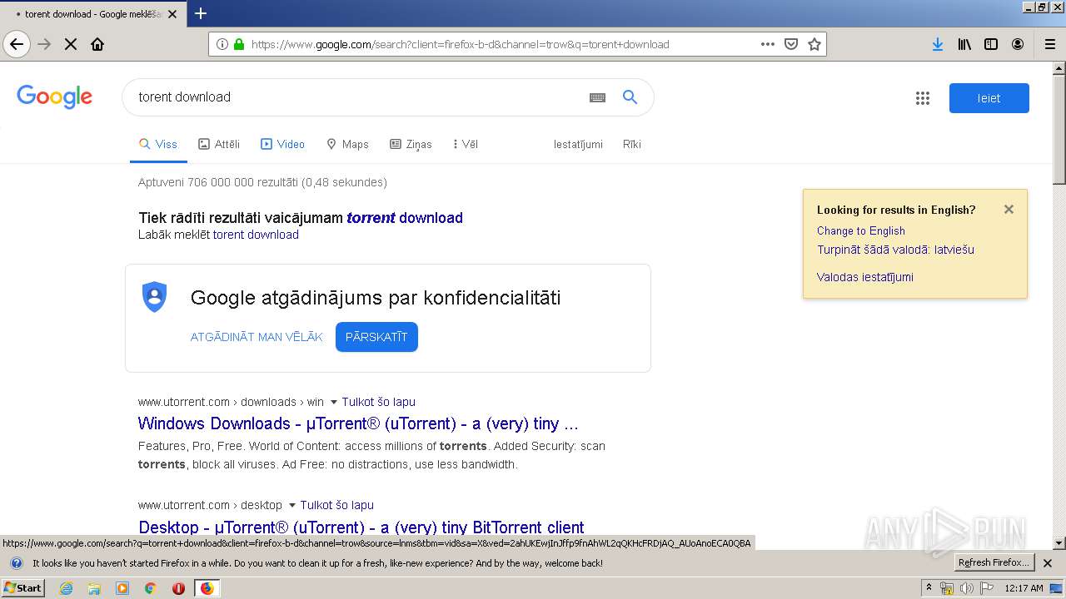
Task: Open the Valodas iestatījumi link
Action: click(865, 277)
